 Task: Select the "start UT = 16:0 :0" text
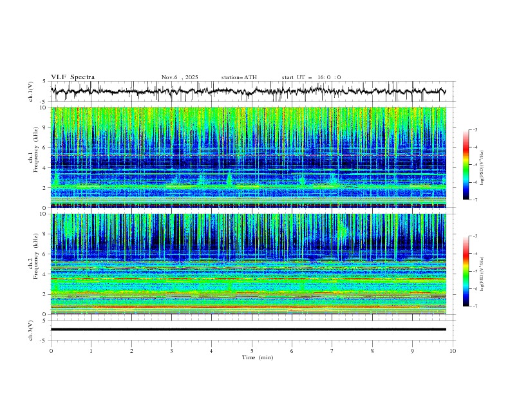(311, 77)
